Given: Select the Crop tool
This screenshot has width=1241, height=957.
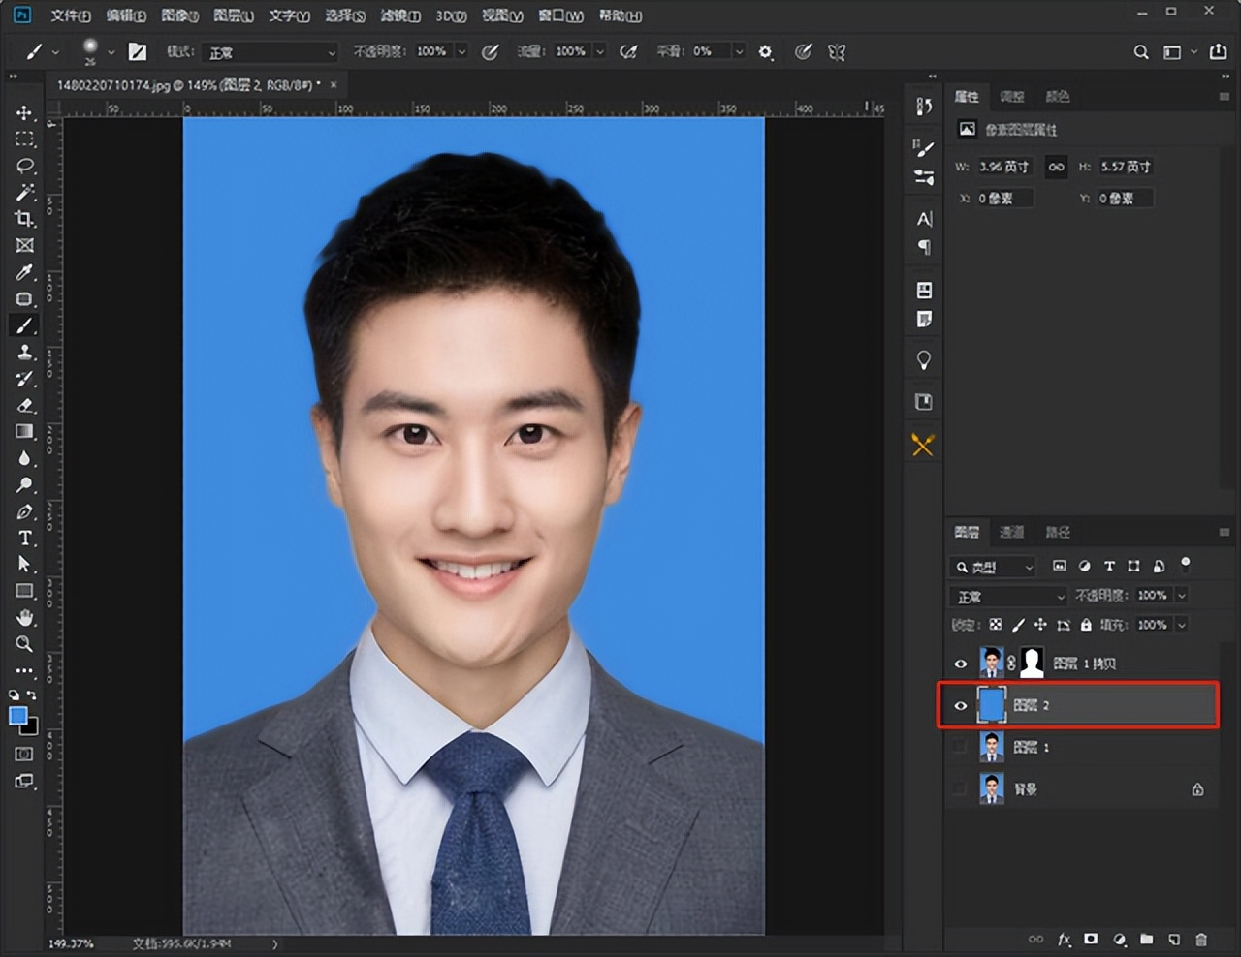Looking at the screenshot, I should [24, 219].
